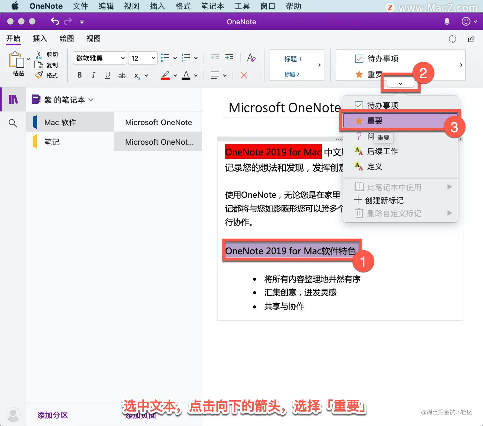Screen dimensions: 483x426
Task: Expand paragraph alignment options
Action: pos(225,76)
